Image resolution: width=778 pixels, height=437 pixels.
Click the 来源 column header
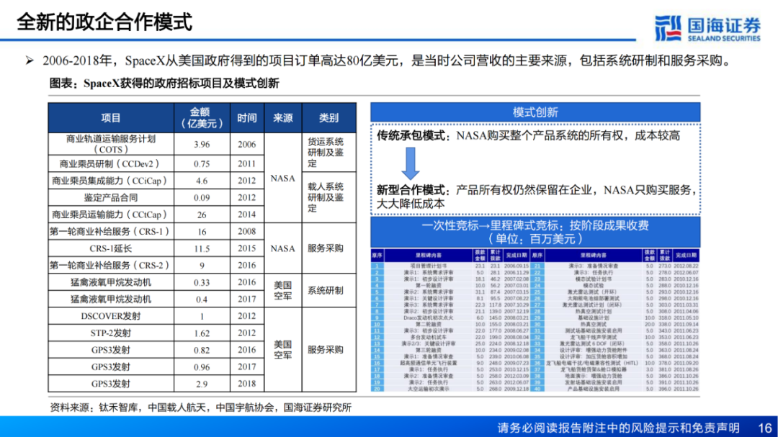(x=283, y=117)
